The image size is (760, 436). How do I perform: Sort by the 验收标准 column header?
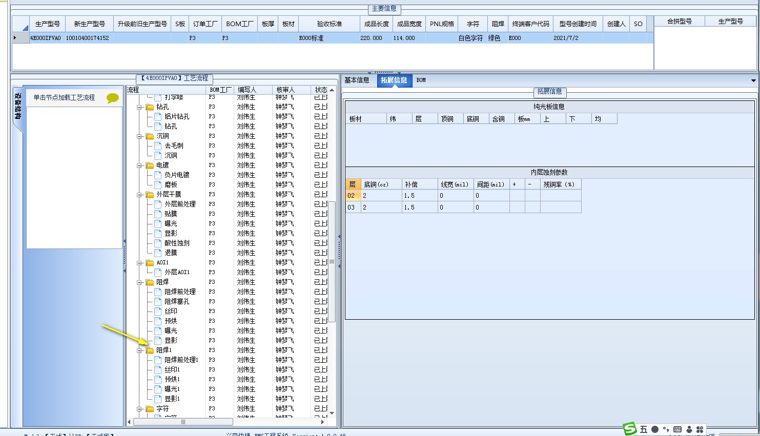(329, 24)
